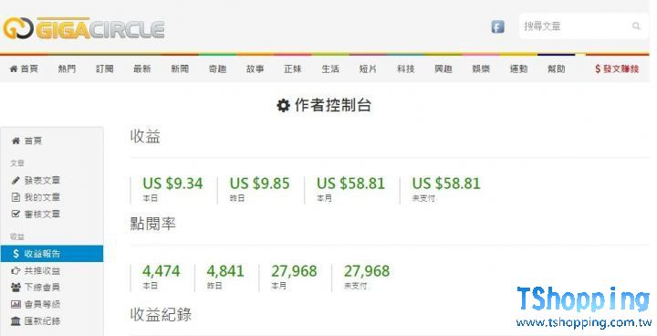Click the house icon in the sidebar
The image size is (657, 336).
(16, 141)
